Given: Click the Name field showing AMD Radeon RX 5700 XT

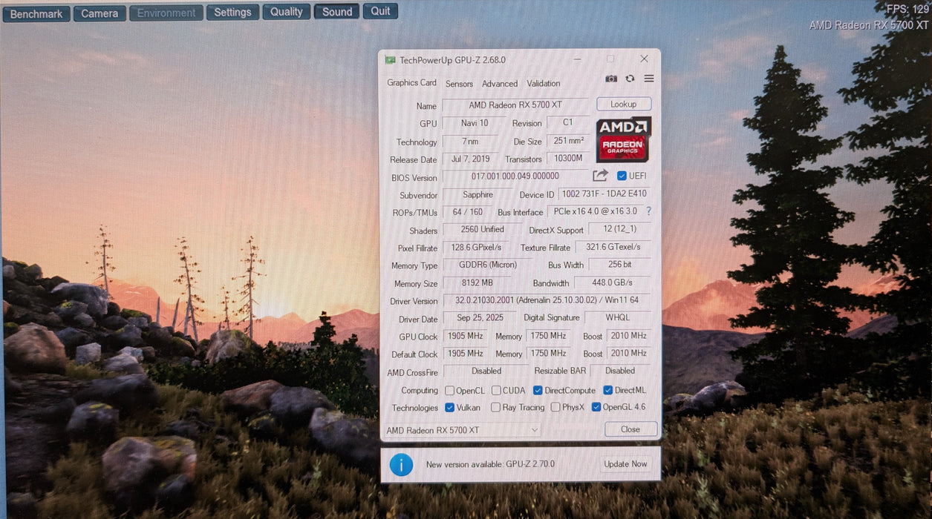Looking at the screenshot, I should (x=515, y=105).
